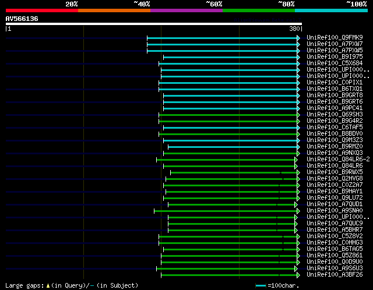Open hit UniRef100_A9NXQ3
Viewport: 373px width, 290px height.
click(335, 153)
